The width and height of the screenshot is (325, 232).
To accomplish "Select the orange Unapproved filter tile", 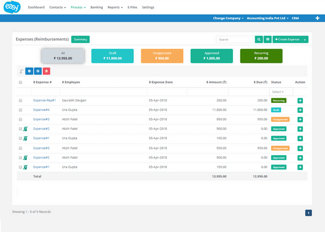I will [x=161, y=55].
